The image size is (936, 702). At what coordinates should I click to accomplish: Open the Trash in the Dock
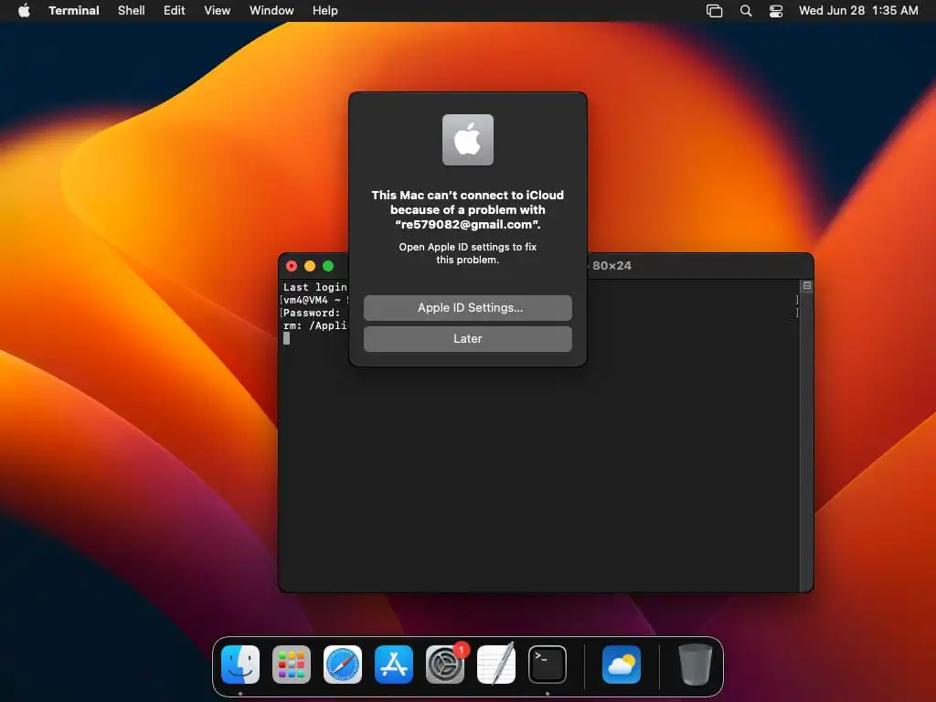[696, 665]
